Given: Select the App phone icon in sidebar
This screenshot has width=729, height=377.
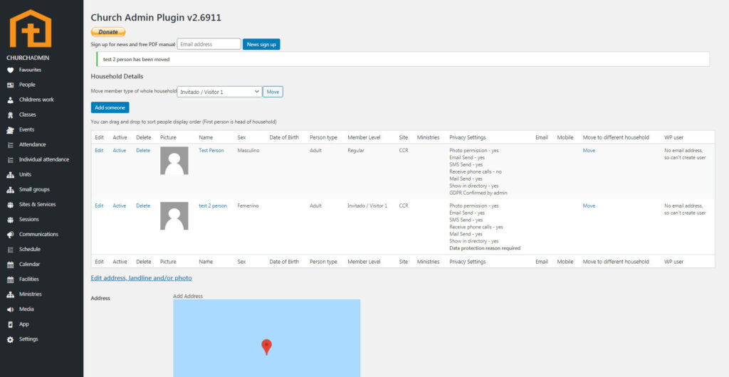Looking at the screenshot, I should 10,324.
